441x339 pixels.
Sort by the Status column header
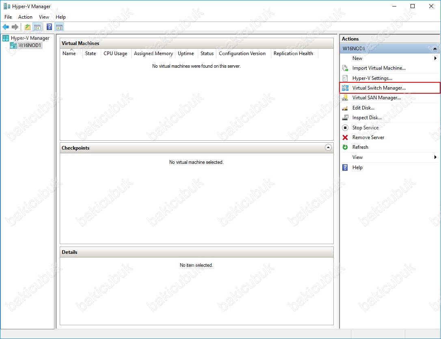pyautogui.click(x=207, y=54)
